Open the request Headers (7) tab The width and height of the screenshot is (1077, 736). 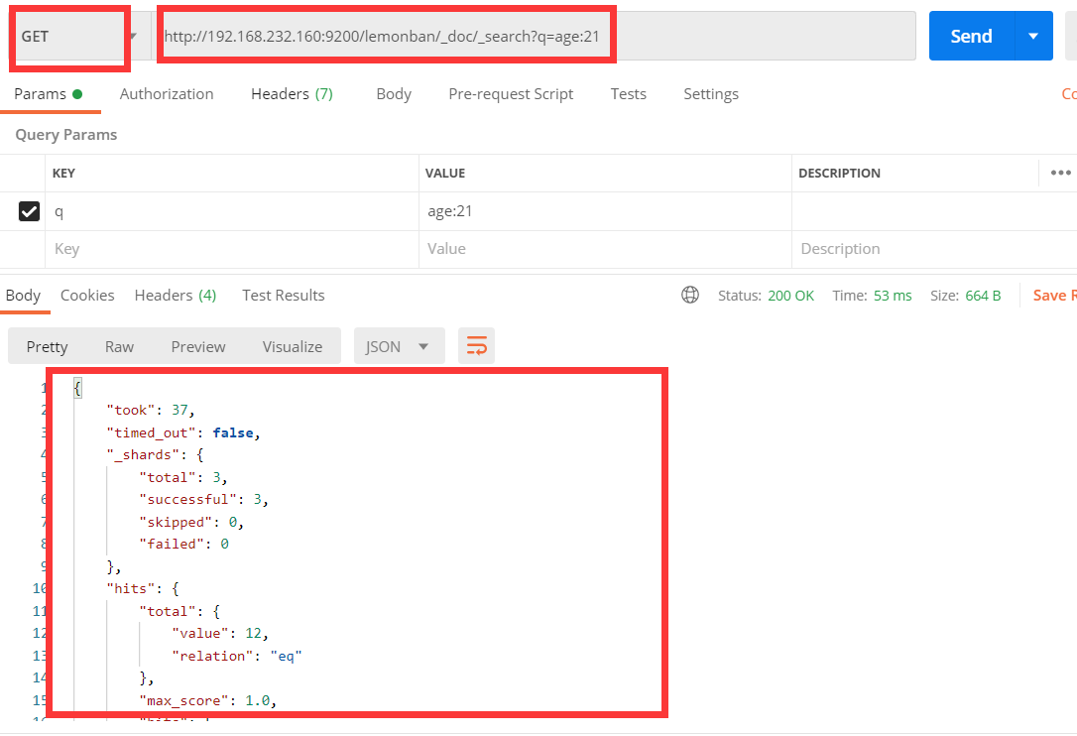[x=292, y=94]
